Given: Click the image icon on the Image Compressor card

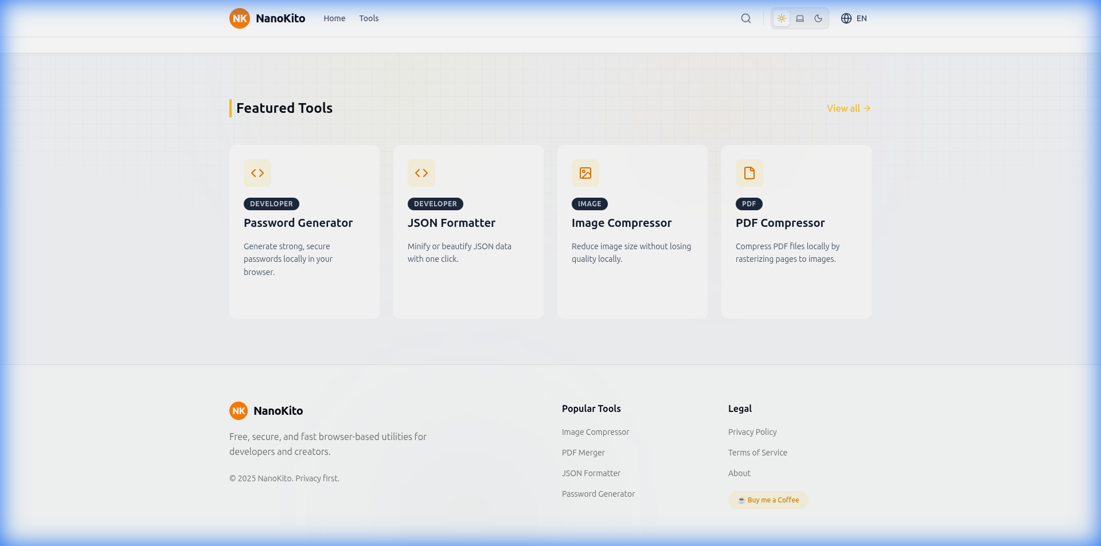Looking at the screenshot, I should pyautogui.click(x=585, y=172).
